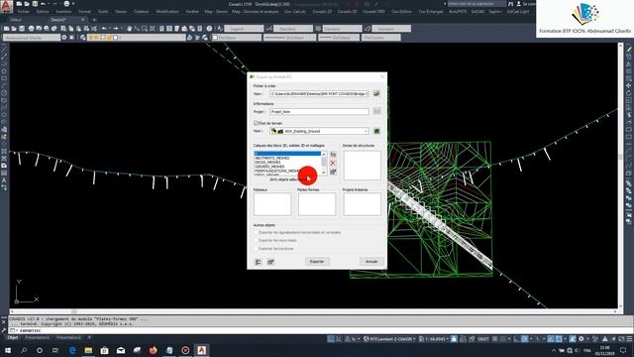Image resolution: width=634 pixels, height=357 pixels.
Task: Click the search keyword field in title bar
Action: [476, 4]
